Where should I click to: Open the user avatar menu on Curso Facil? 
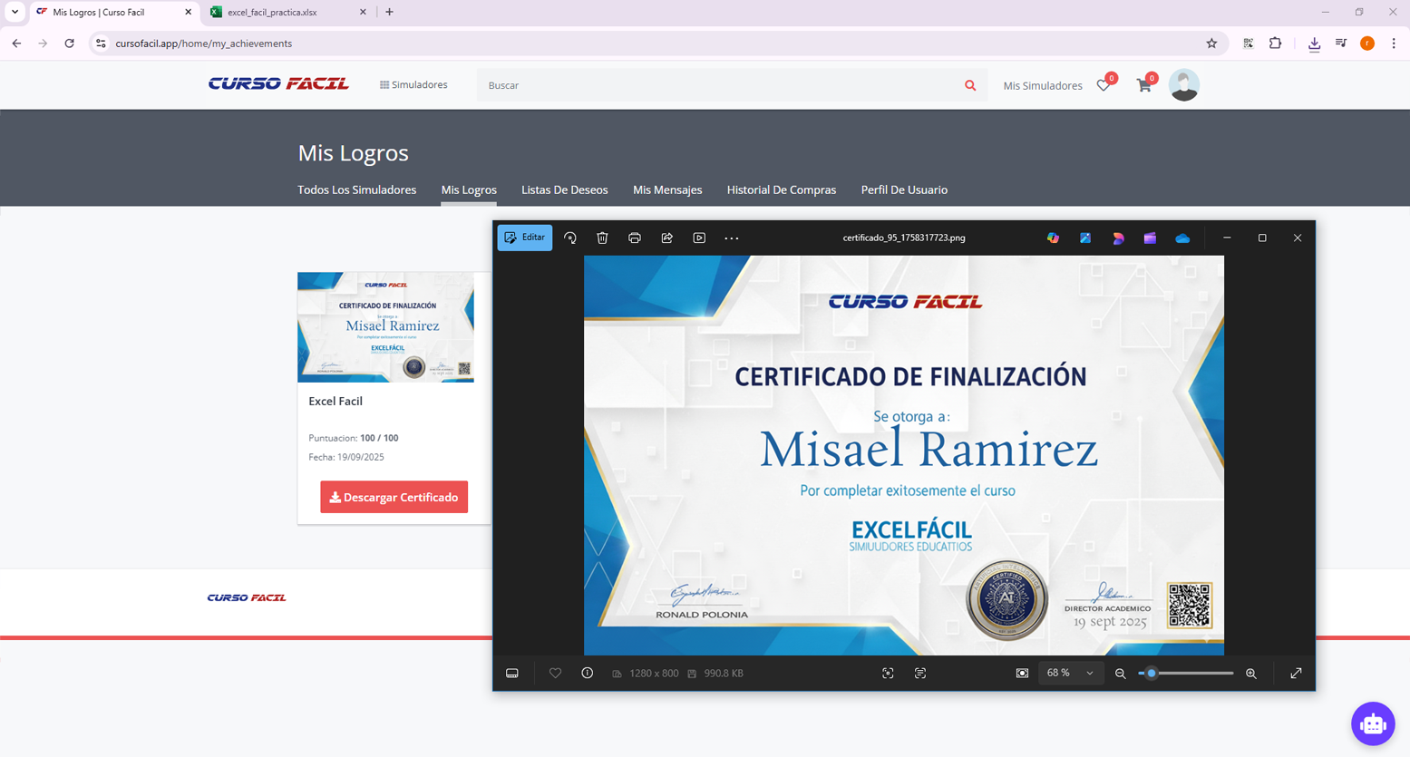click(x=1184, y=85)
